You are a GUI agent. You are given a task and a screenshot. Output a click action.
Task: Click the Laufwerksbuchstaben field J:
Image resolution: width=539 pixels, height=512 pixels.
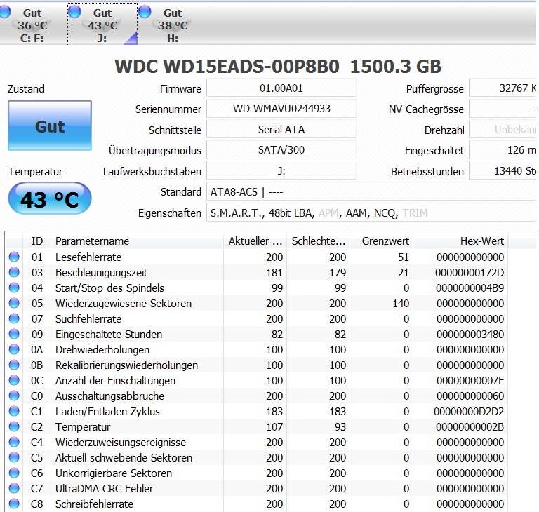281,170
